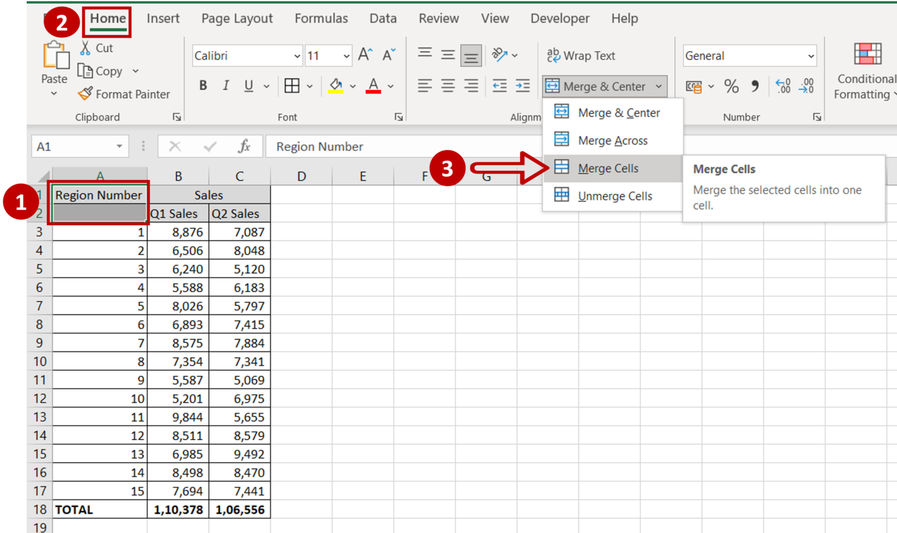Toggle bold formatting

[203, 85]
